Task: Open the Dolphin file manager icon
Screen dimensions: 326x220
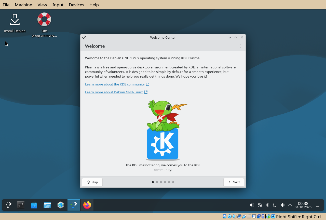Action: click(x=47, y=205)
